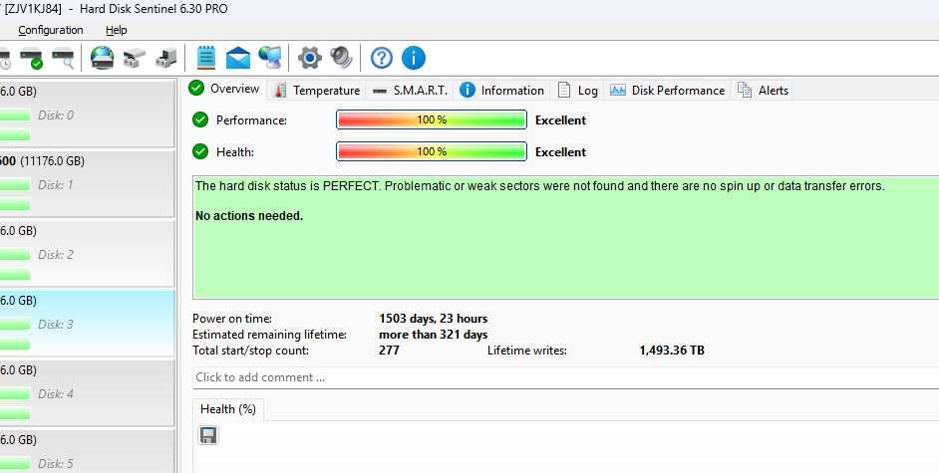Click the green check next to Performance
The image size is (939, 473).
pyautogui.click(x=200, y=120)
